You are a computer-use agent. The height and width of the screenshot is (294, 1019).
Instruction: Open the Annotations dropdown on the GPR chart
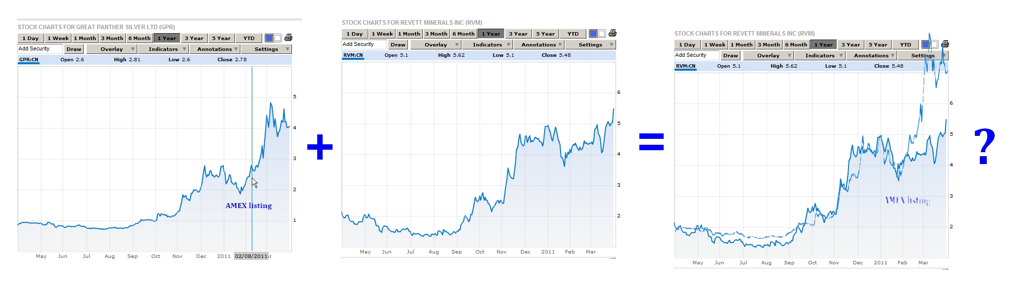point(215,49)
